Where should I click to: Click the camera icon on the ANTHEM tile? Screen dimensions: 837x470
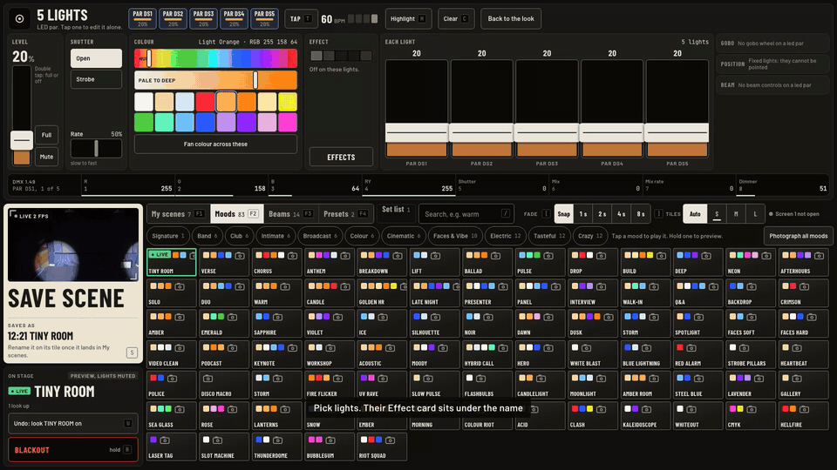tap(345, 256)
